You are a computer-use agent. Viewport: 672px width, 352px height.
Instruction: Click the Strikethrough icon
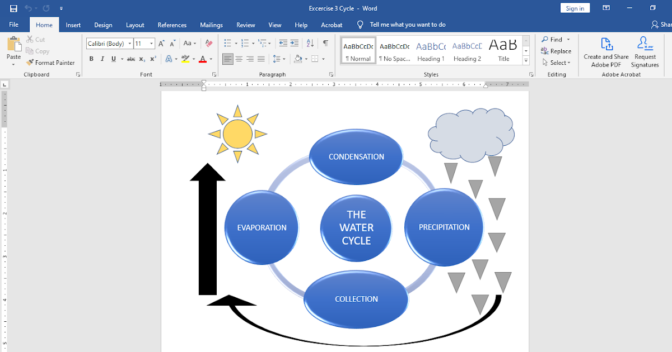[130, 59]
